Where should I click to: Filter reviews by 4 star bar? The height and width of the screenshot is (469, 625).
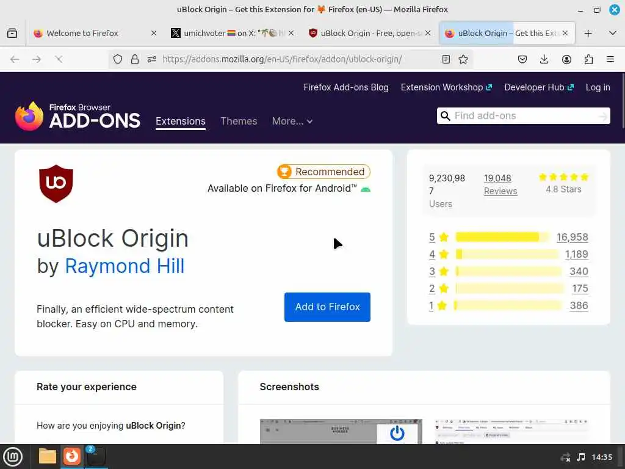coord(507,254)
